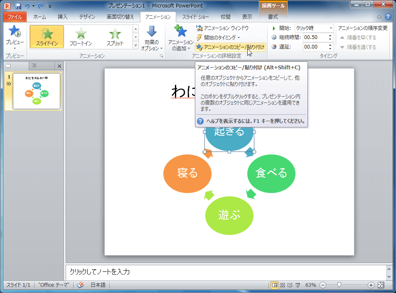Click the notes pane to add notes
This screenshot has width=396, height=293.
[225, 272]
